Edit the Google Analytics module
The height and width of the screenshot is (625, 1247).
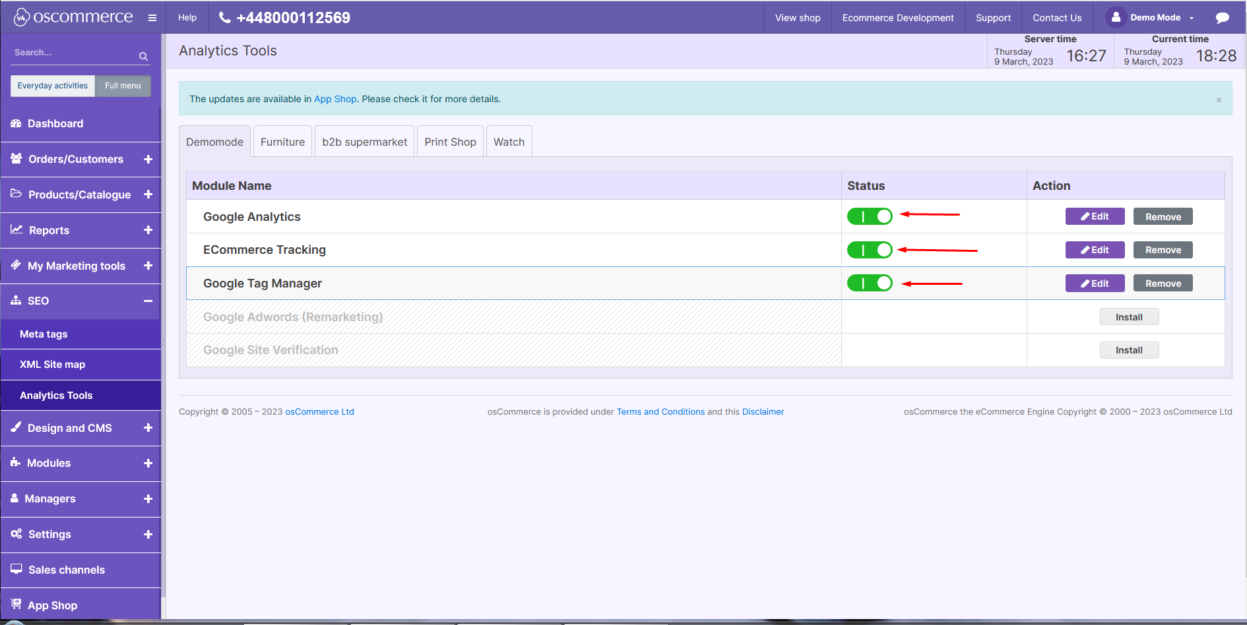pos(1095,216)
